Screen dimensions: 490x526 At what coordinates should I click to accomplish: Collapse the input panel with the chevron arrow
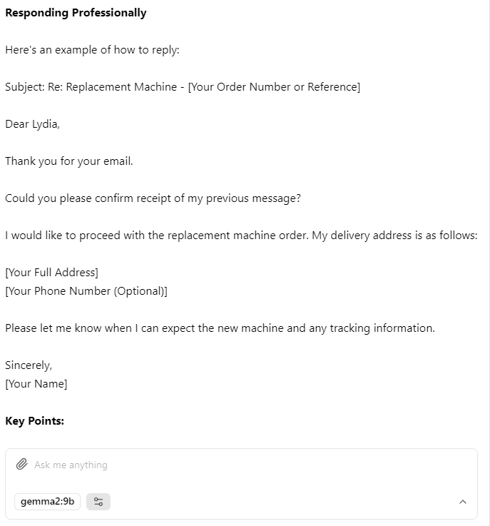(x=462, y=502)
